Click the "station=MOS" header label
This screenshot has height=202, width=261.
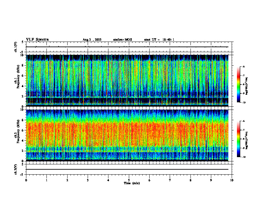click(123, 40)
